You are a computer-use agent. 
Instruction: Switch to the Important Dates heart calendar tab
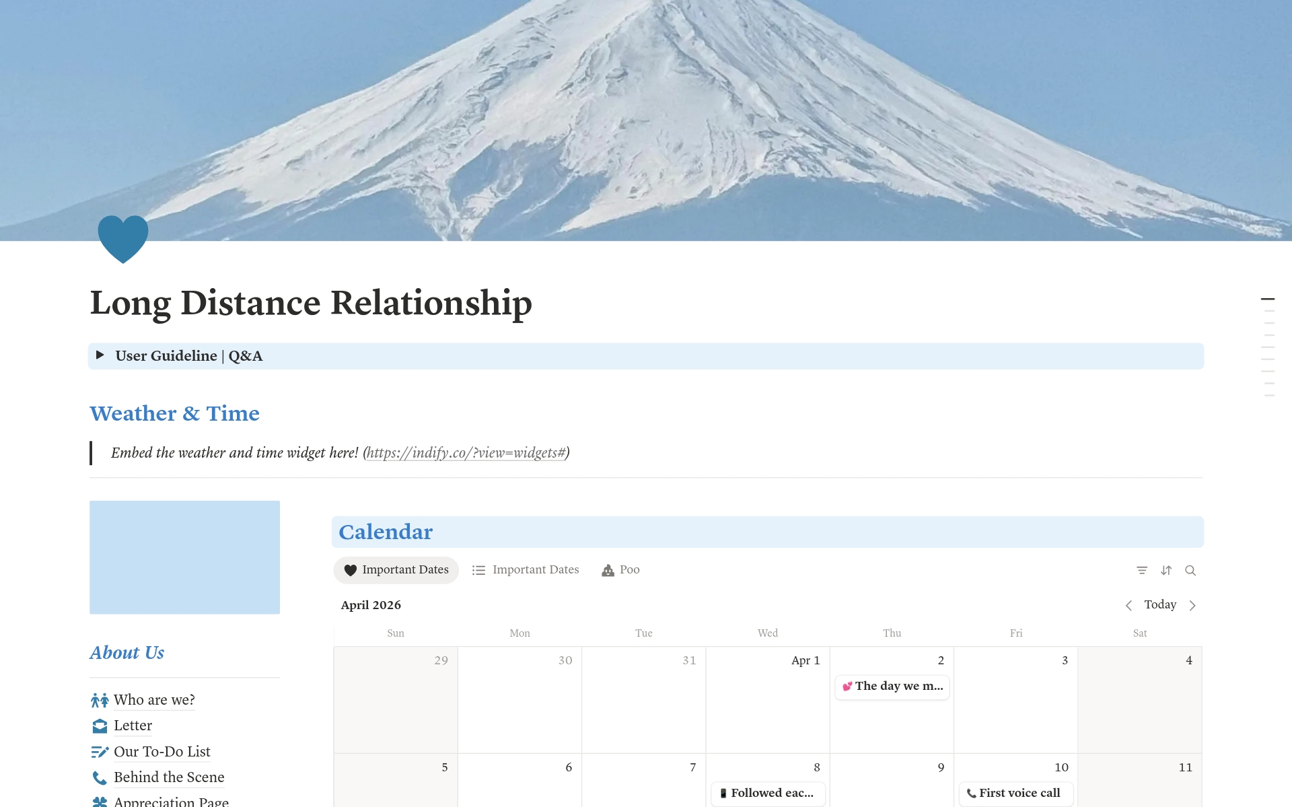(x=396, y=570)
